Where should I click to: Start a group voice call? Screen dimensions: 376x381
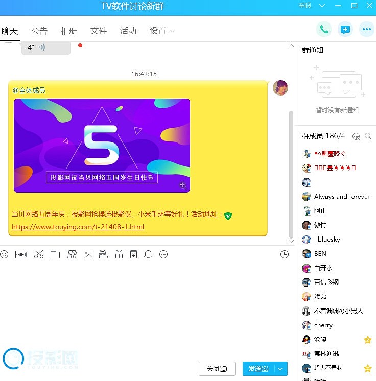pos(324,30)
